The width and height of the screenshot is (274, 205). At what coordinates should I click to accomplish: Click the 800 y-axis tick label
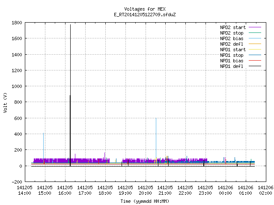pos(18,102)
